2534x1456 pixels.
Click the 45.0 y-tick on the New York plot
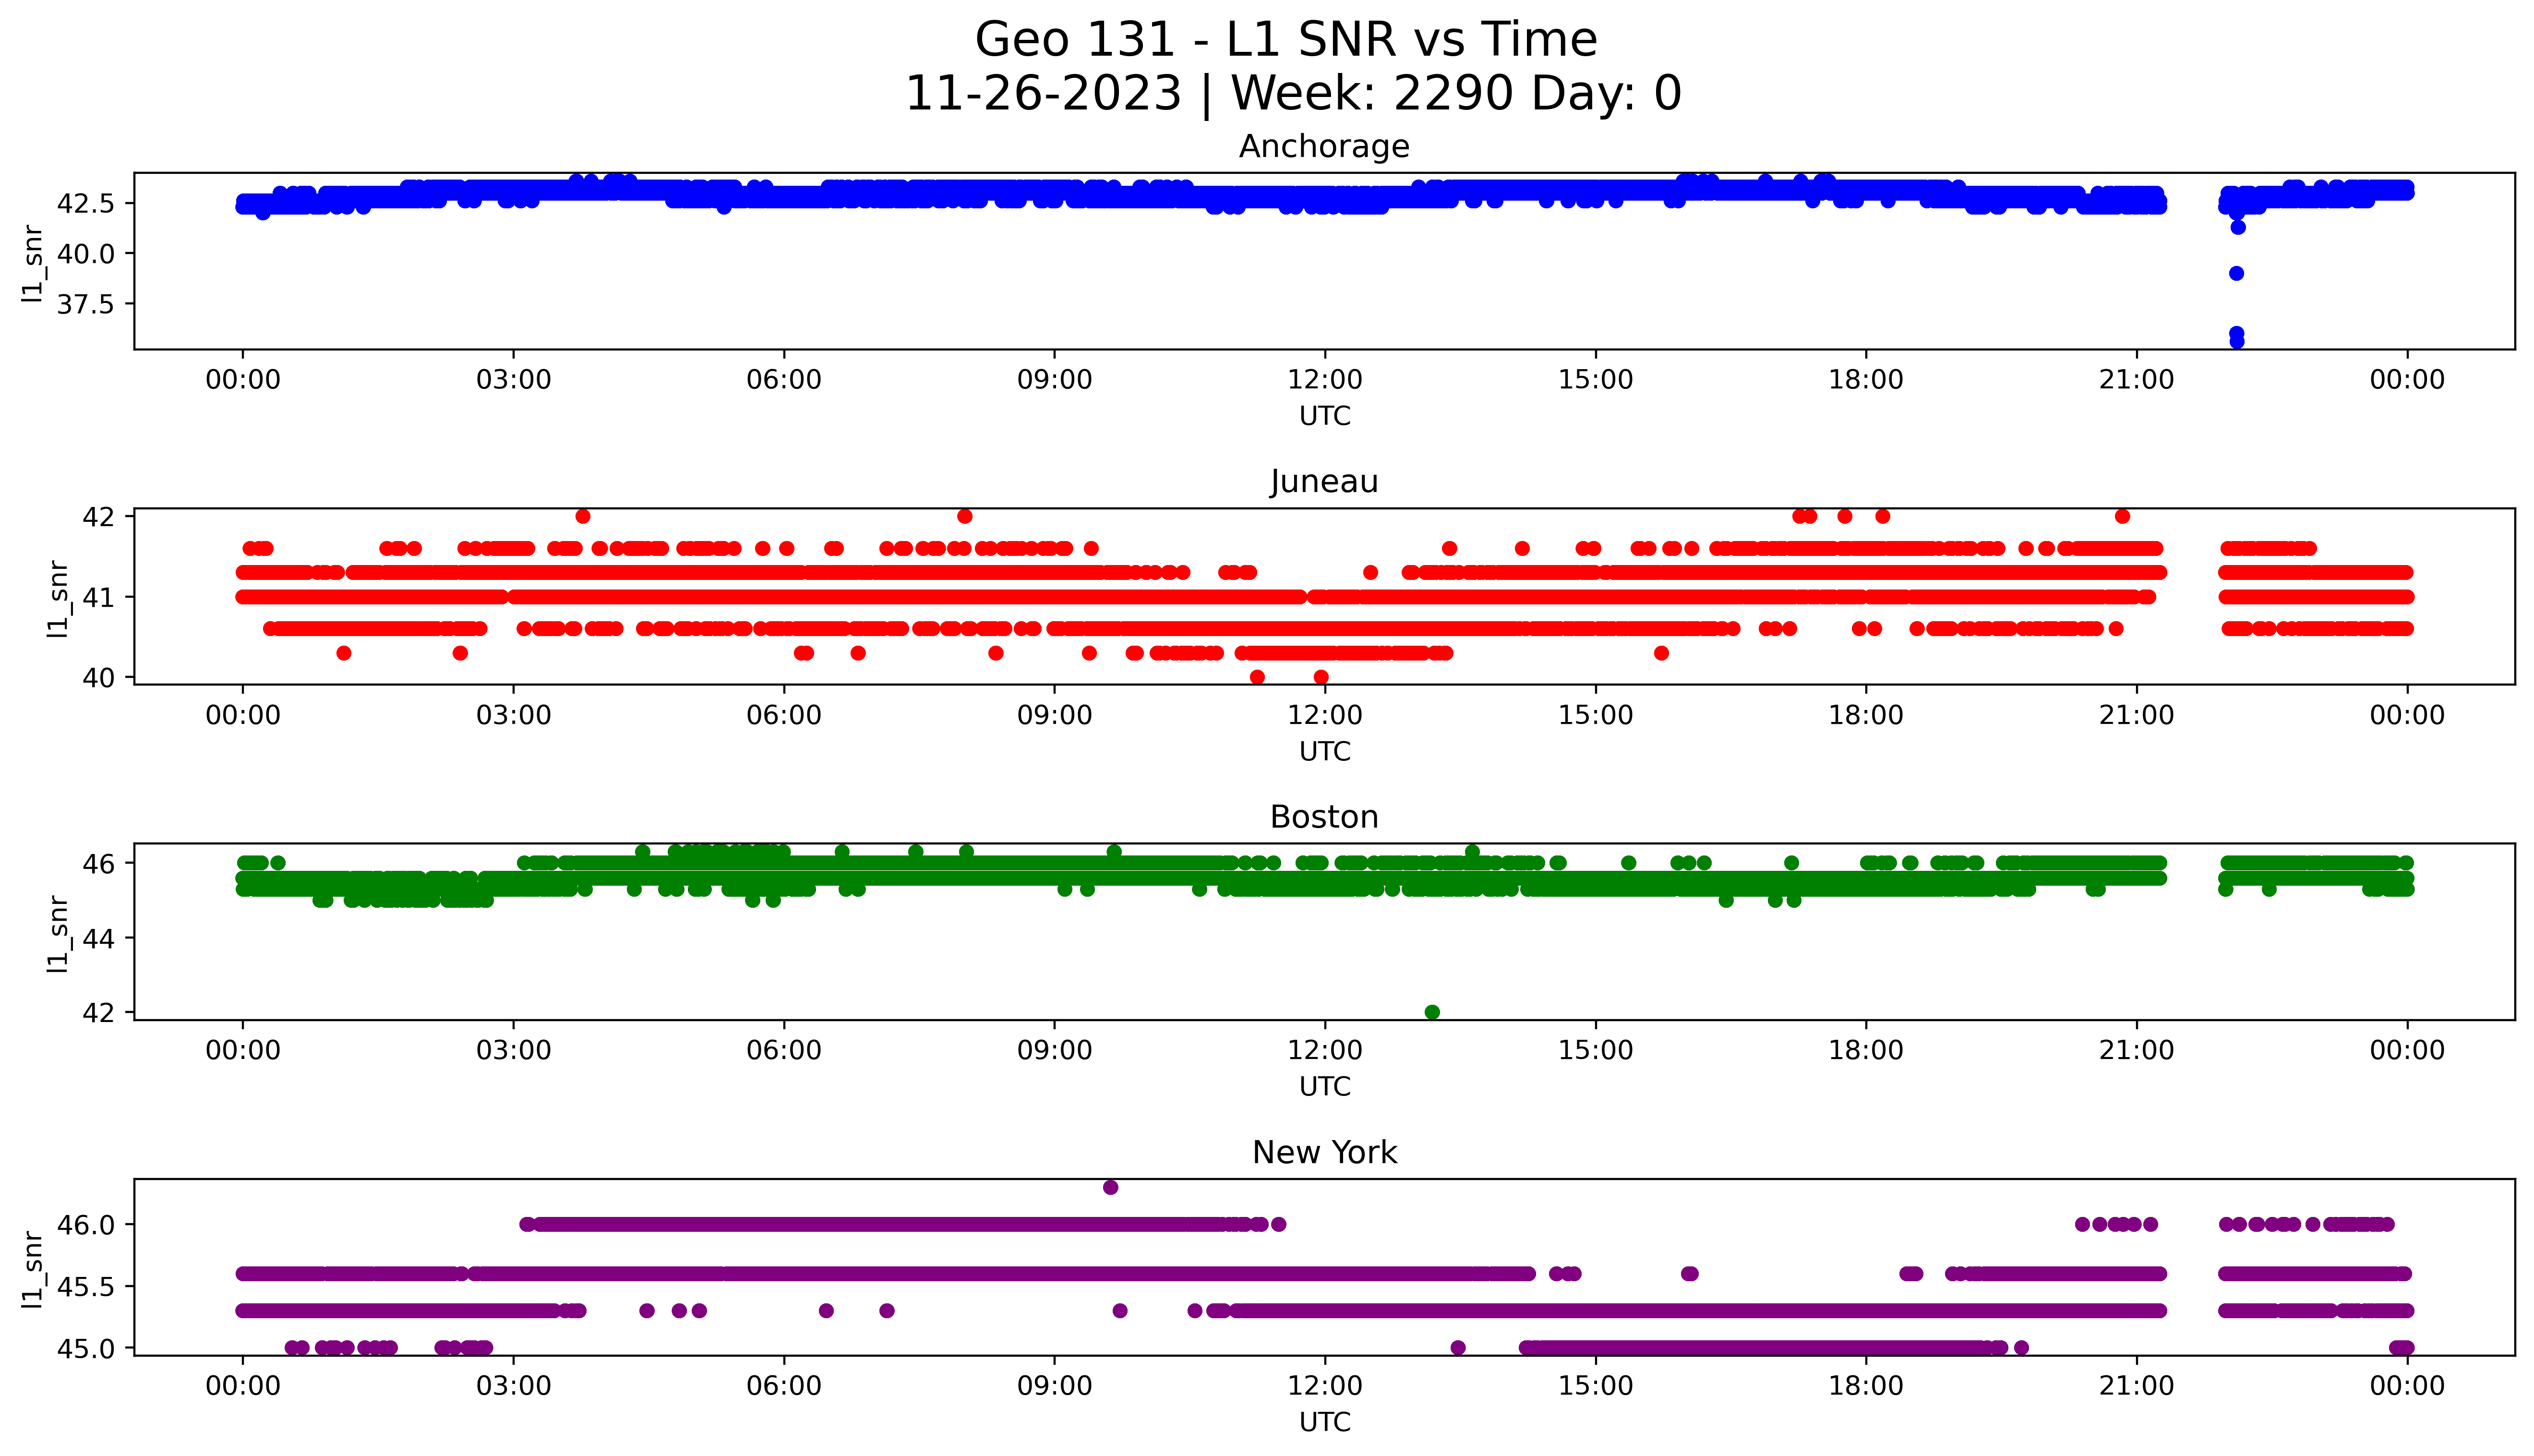[86, 1349]
